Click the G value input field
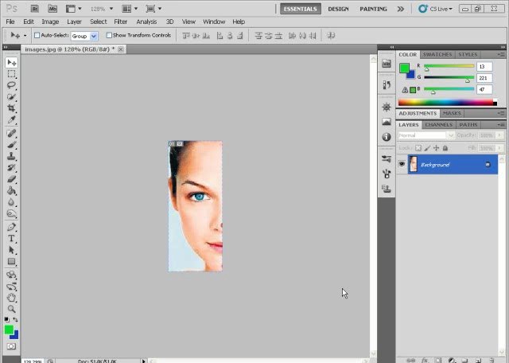 tap(484, 78)
